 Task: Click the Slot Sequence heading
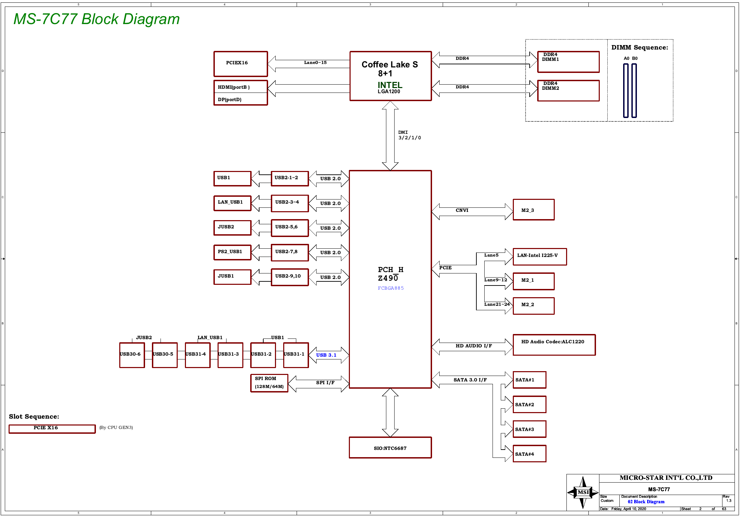point(34,417)
